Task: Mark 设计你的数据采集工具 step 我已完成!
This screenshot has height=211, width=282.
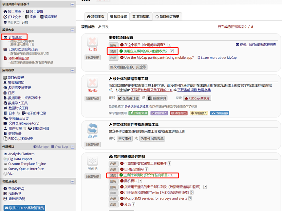Action: [92, 98]
